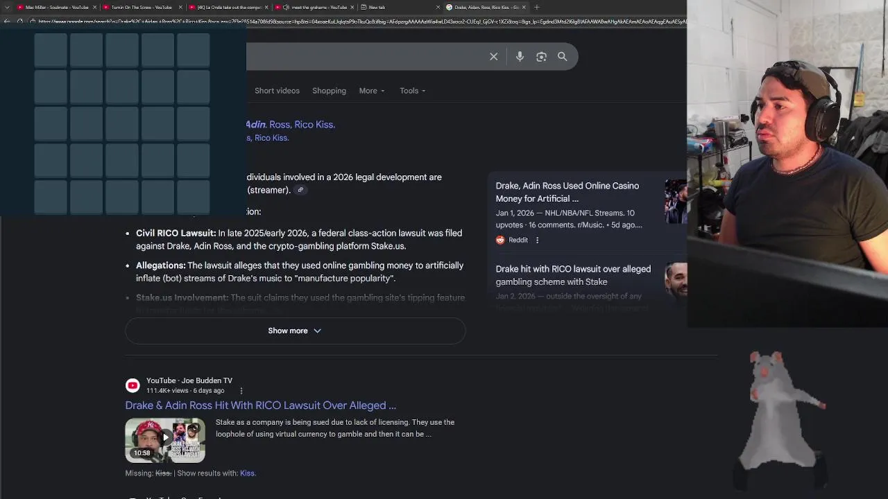
Task: Open the 'Tools' dropdown
Action: 413,91
